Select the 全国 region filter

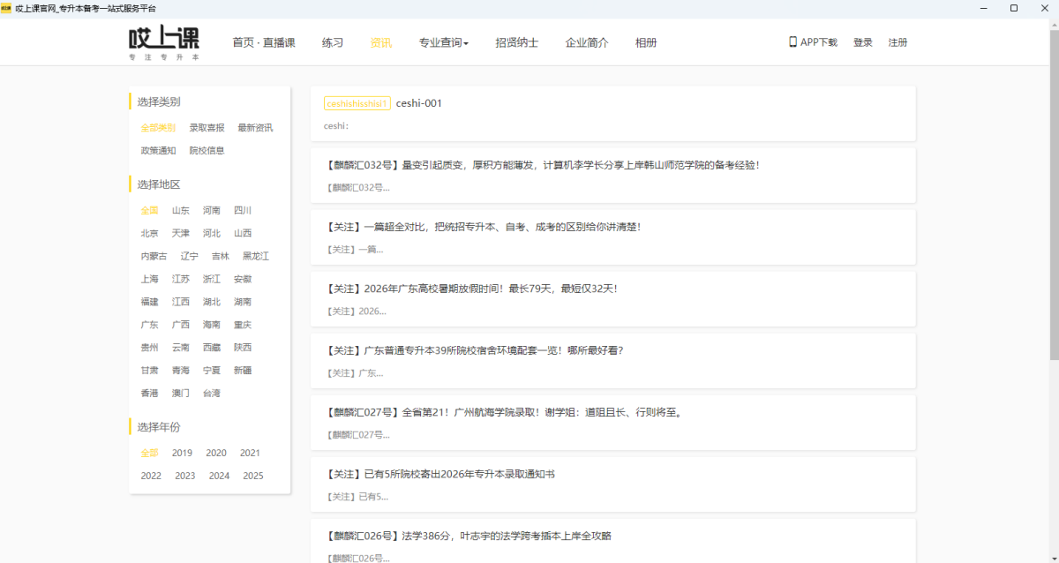(149, 211)
